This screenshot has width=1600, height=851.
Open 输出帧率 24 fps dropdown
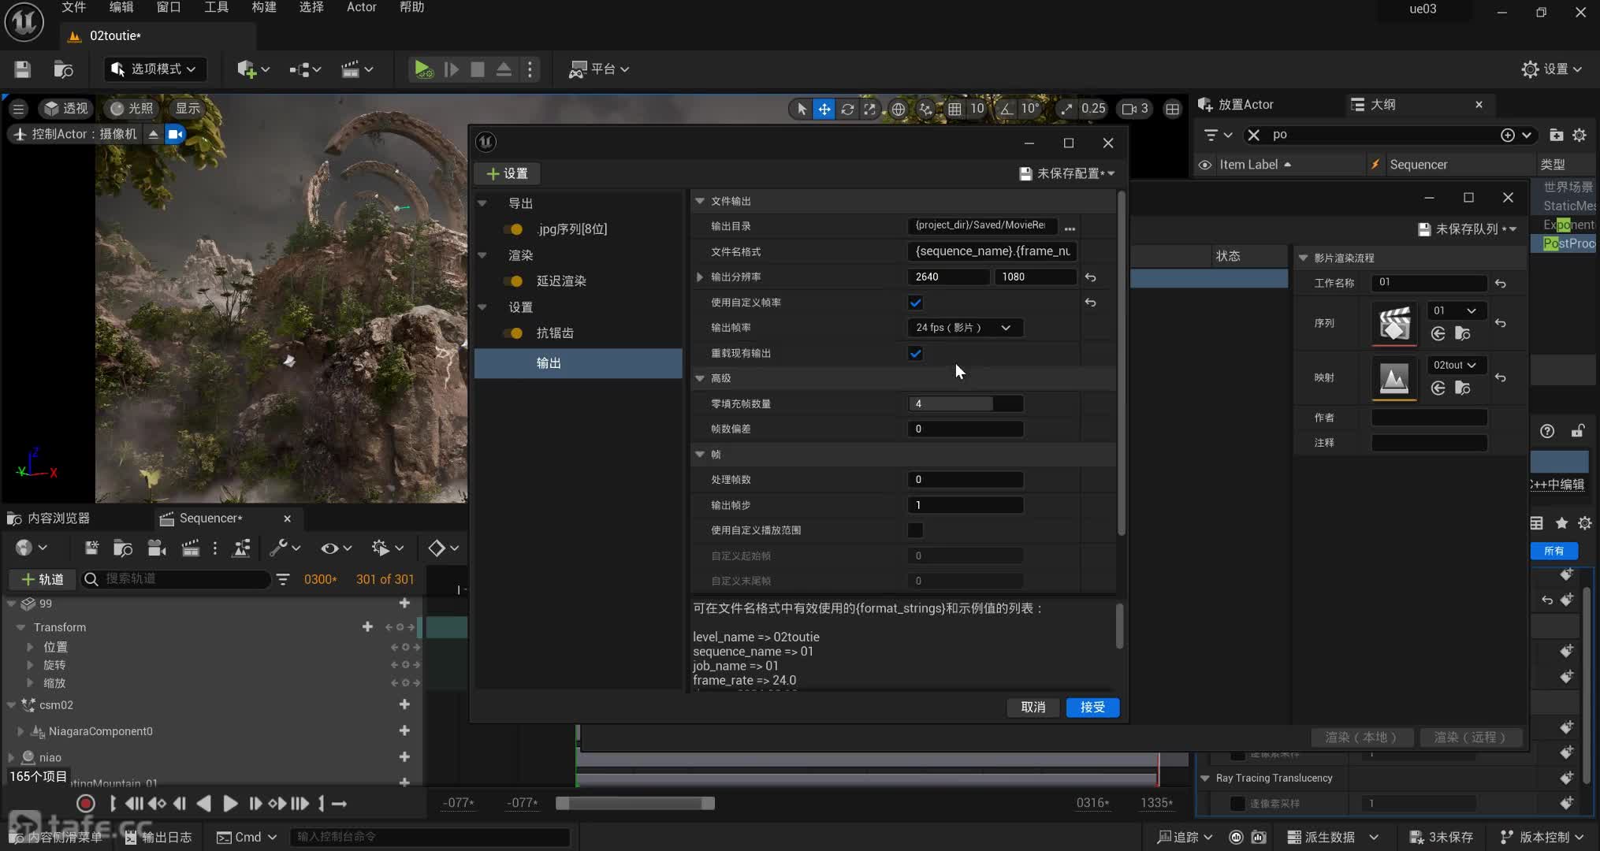965,328
